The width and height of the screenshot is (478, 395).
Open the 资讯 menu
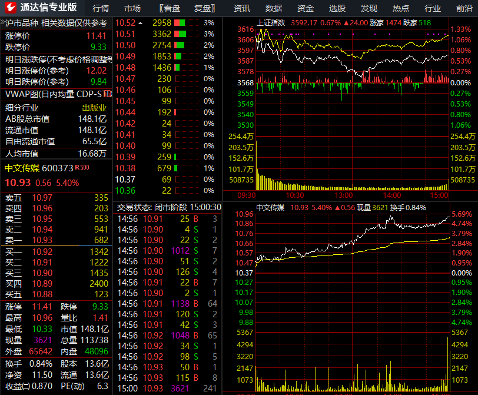(242, 8)
